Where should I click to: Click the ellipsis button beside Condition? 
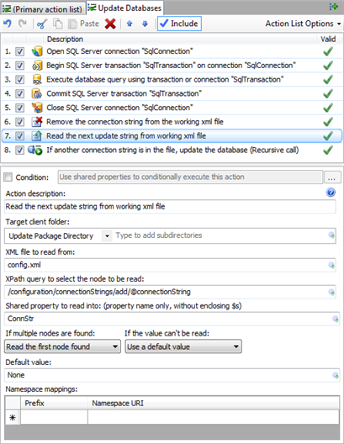click(332, 177)
